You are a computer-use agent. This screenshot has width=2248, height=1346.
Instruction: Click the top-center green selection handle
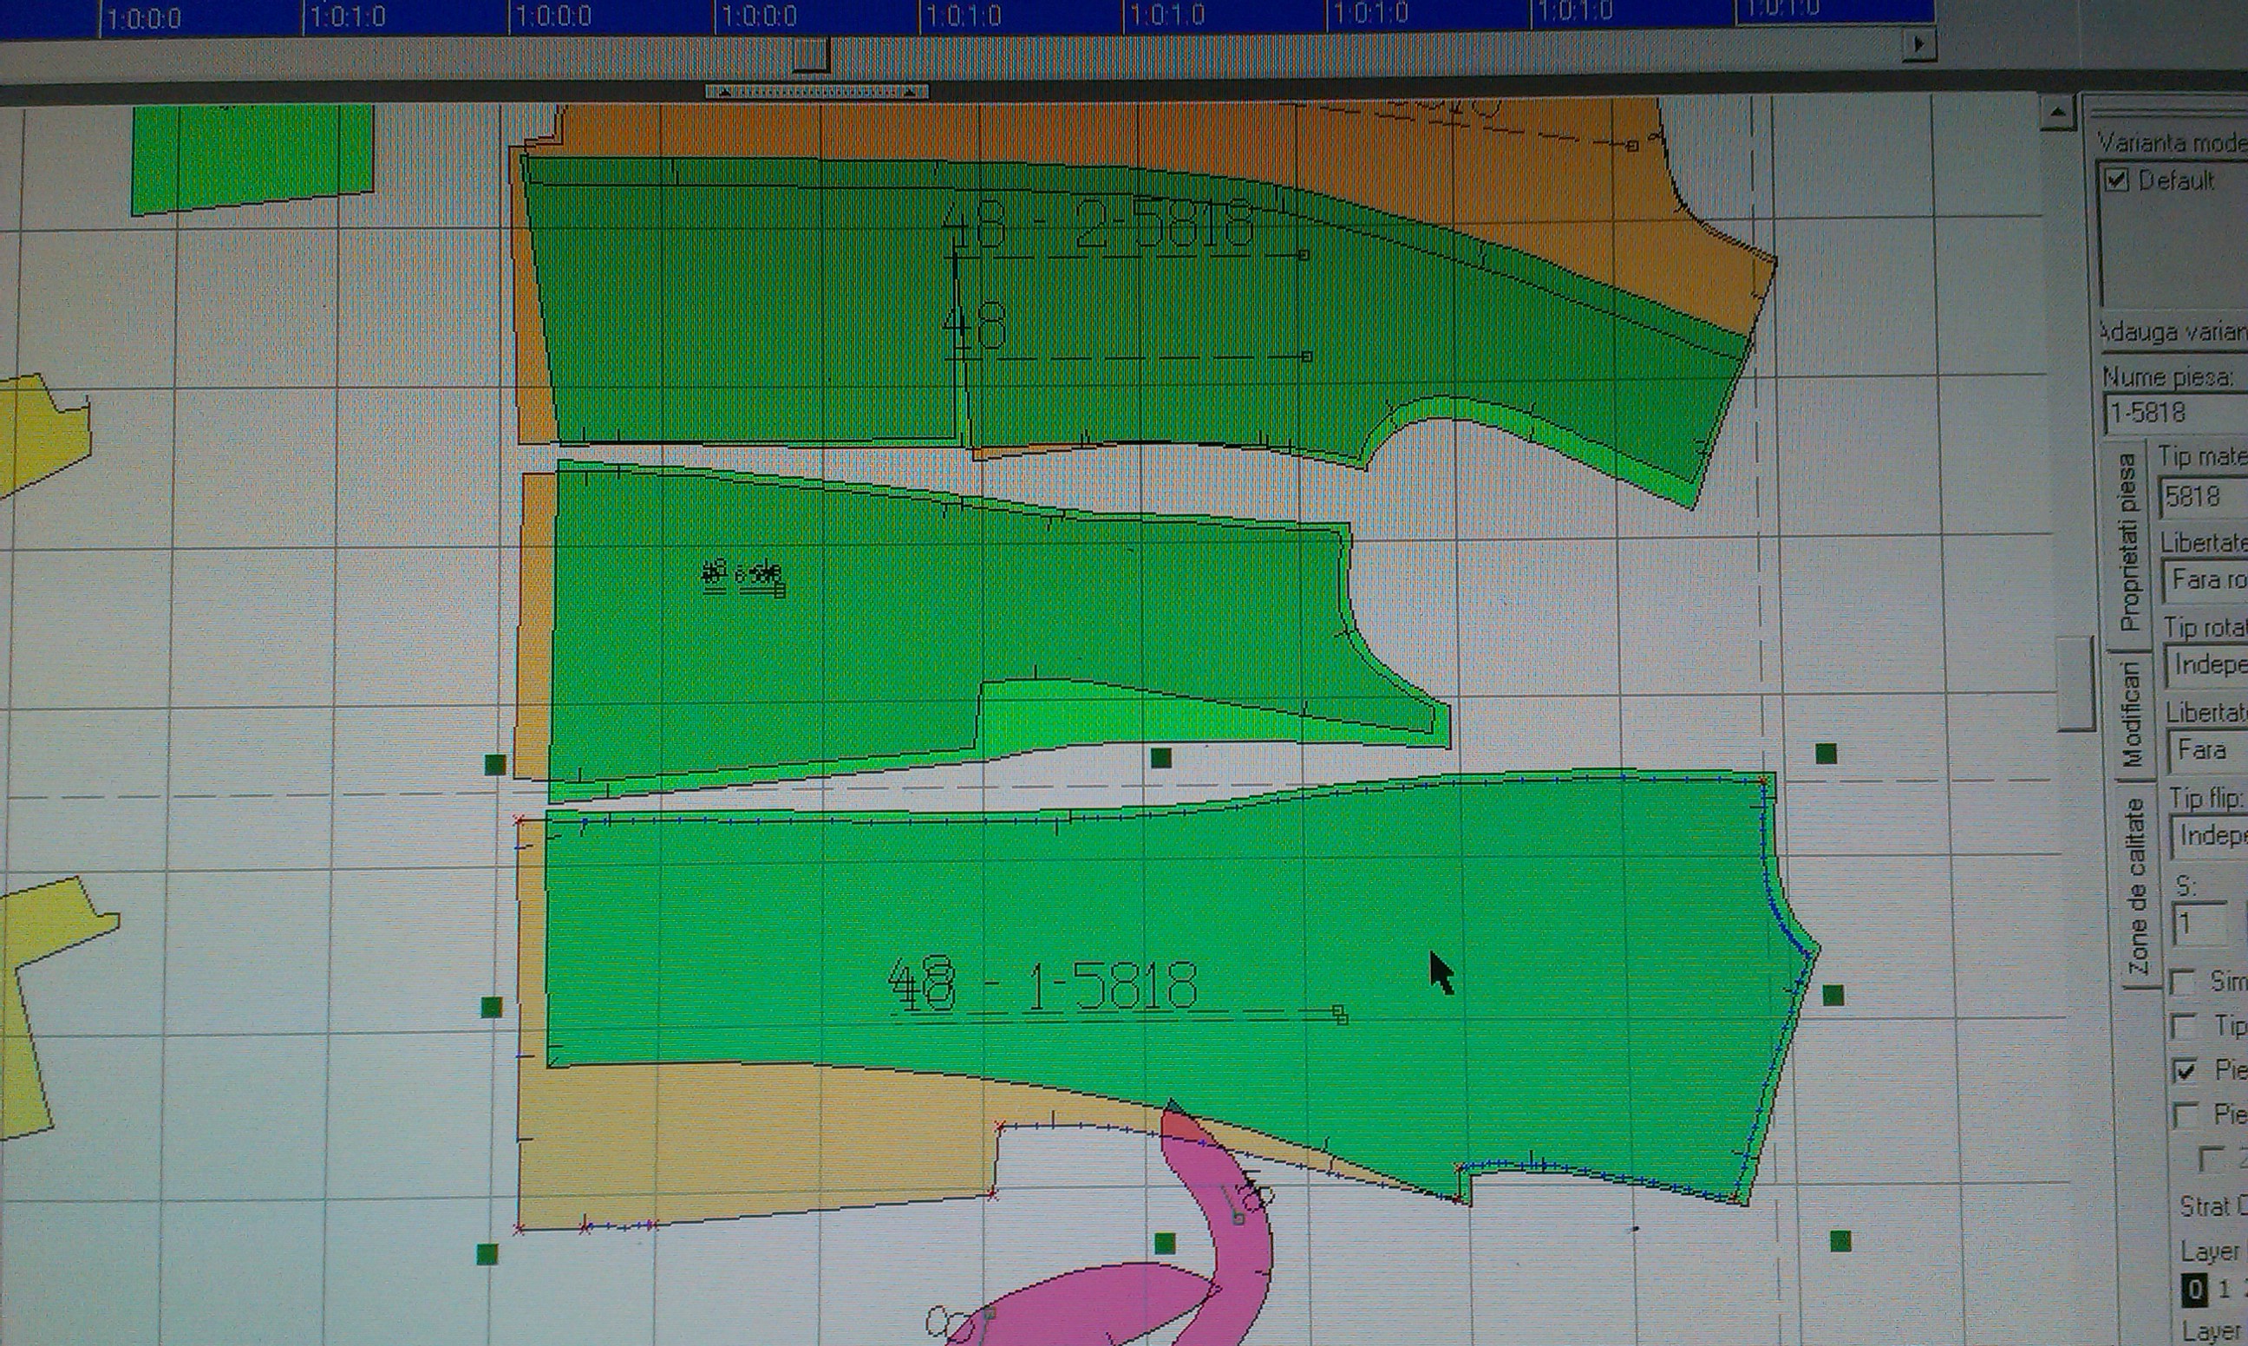(x=1160, y=757)
